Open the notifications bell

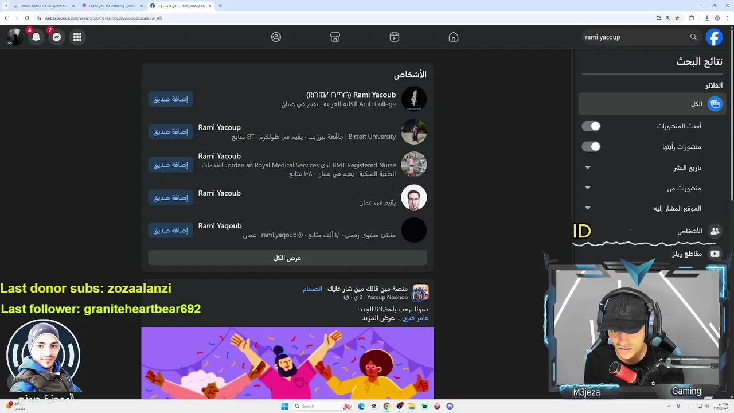(36, 37)
